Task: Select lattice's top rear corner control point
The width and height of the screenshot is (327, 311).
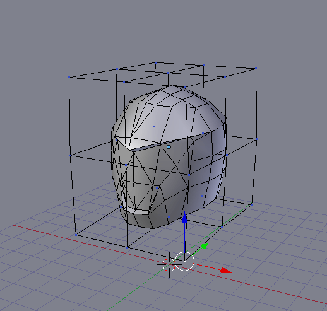Action: pyautogui.click(x=155, y=62)
